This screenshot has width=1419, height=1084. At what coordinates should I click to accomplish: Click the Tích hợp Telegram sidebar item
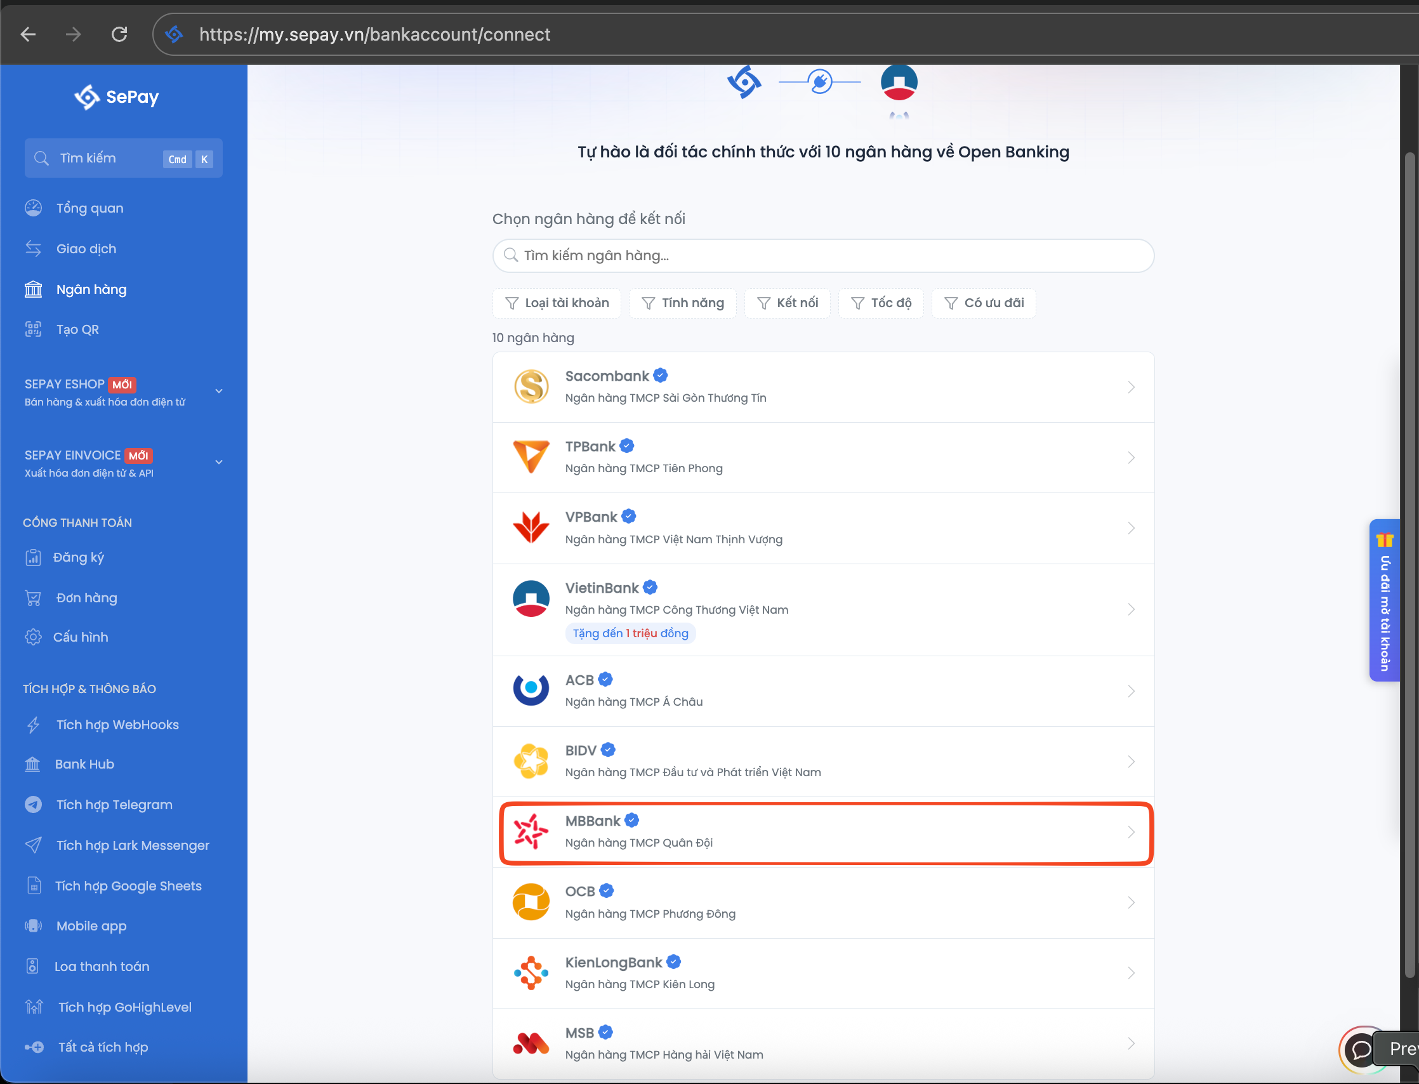114,805
